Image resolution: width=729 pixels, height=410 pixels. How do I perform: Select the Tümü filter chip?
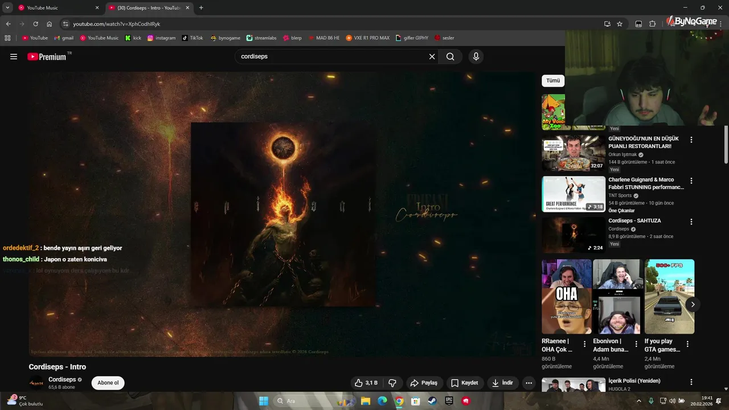pyautogui.click(x=553, y=81)
